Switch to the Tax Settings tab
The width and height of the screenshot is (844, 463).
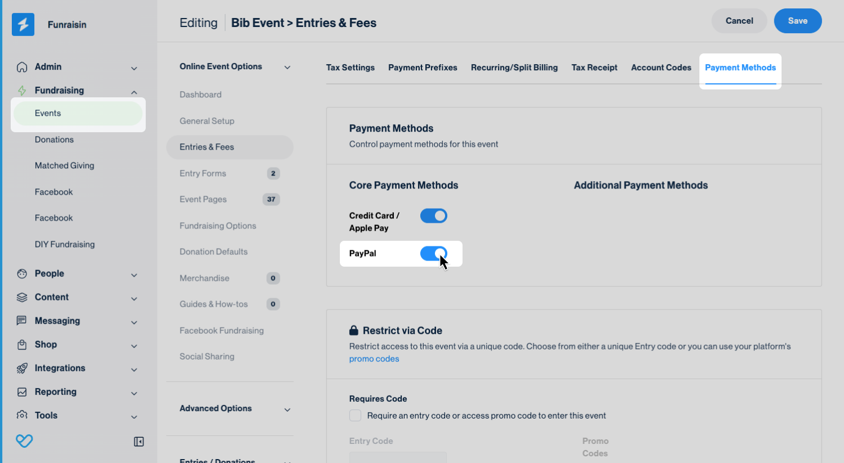coord(350,68)
